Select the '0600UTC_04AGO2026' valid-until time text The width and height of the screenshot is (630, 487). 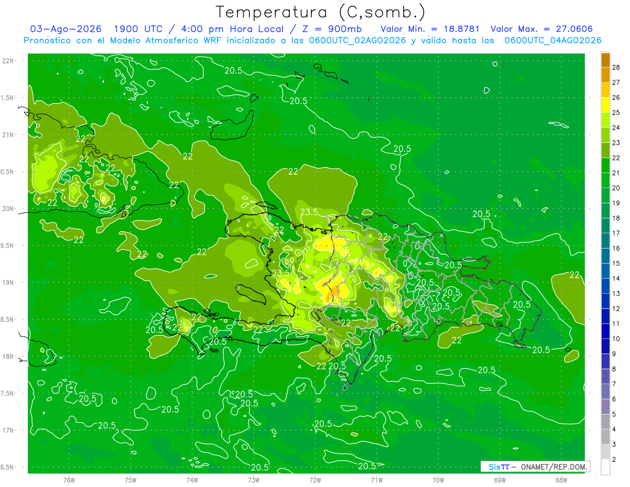(552, 40)
